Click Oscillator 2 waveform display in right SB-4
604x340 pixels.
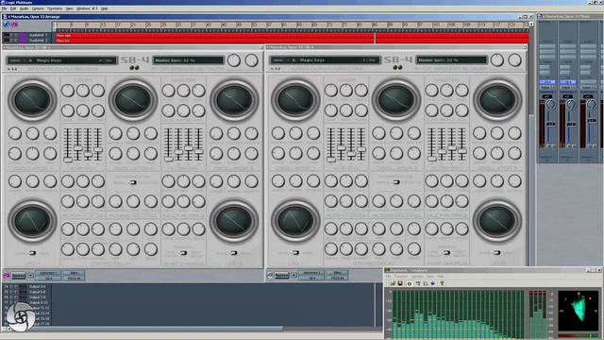396,100
